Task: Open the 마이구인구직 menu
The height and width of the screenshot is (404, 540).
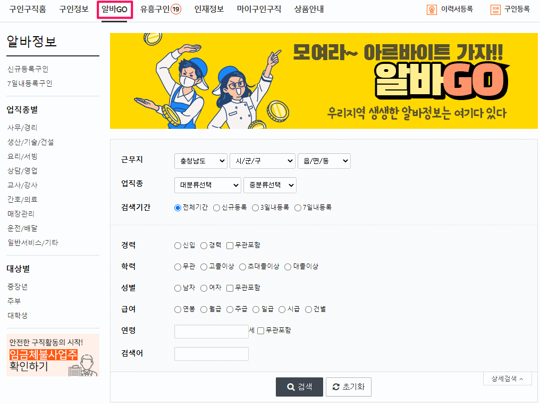Action: 259,10
